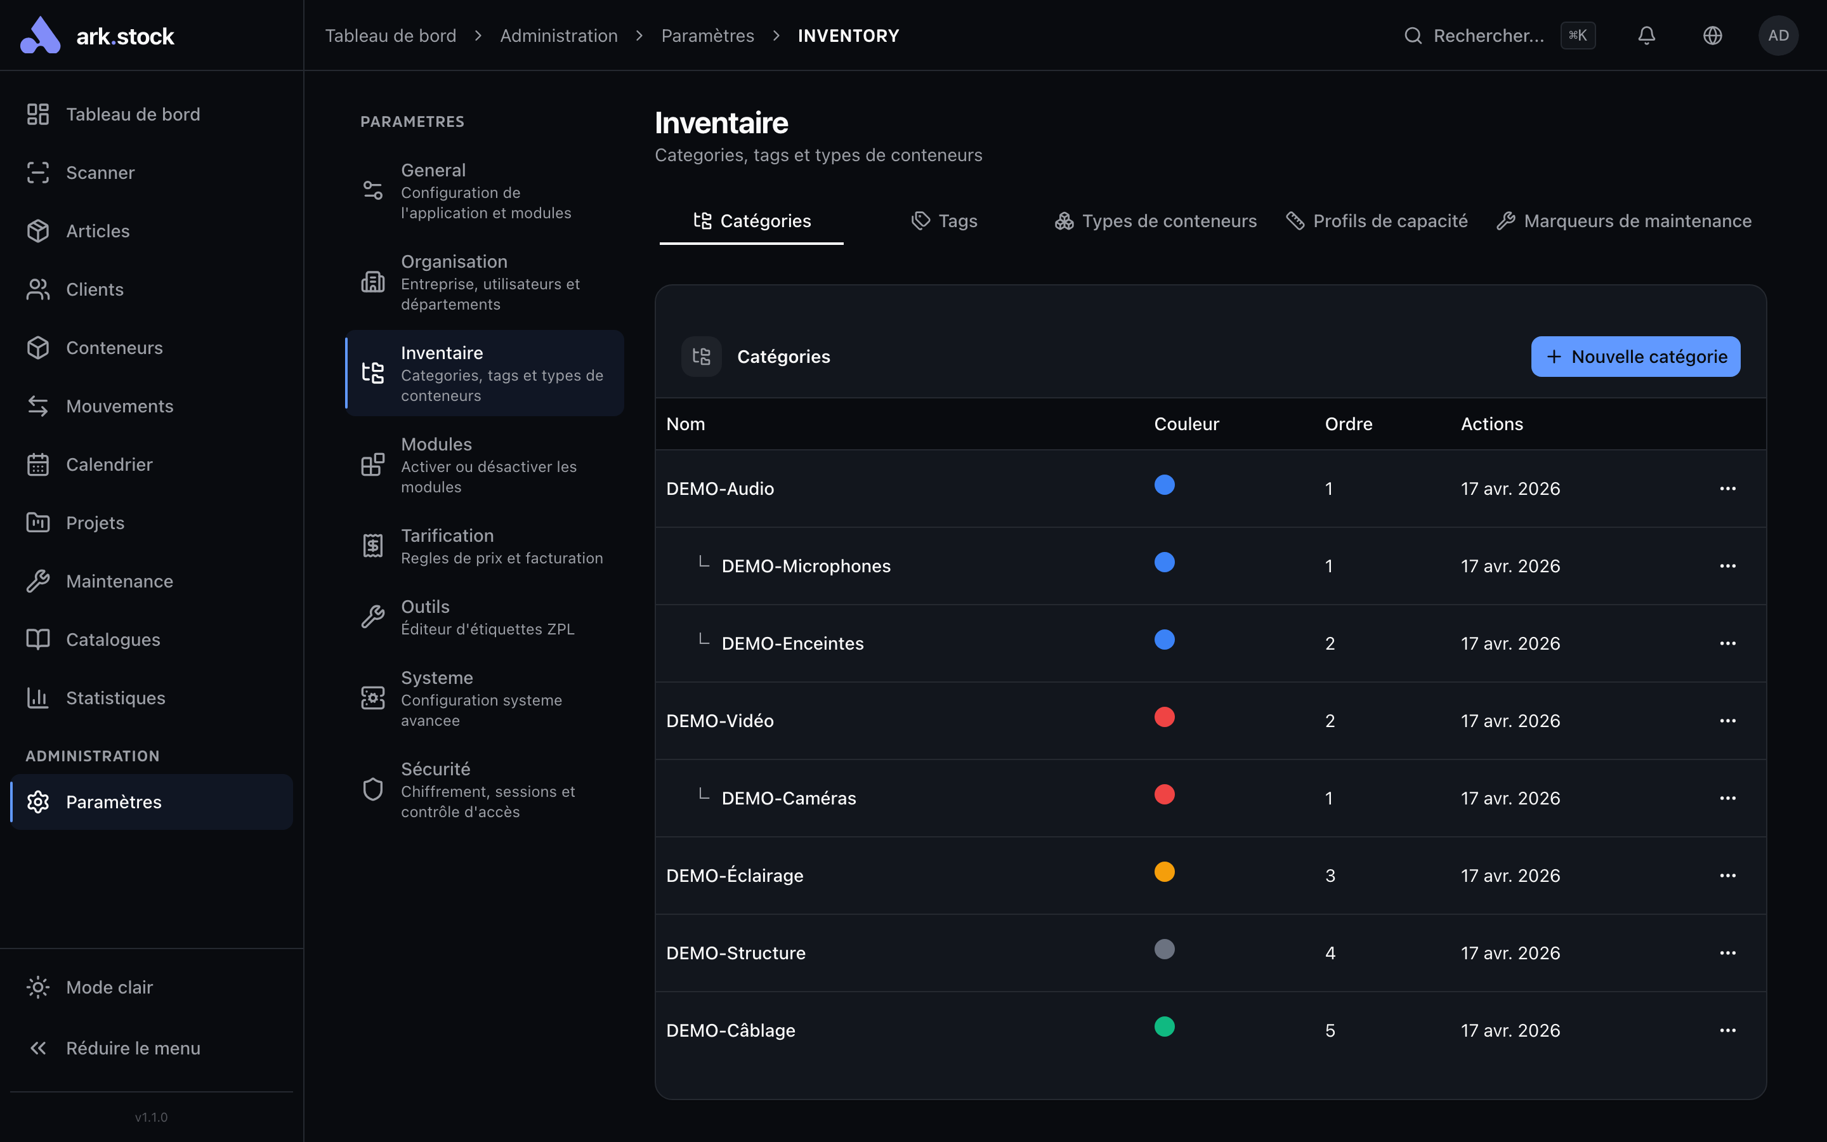Viewport: 1827px width, 1142px height.
Task: Open the Scanner sidebar icon
Action: (38, 172)
